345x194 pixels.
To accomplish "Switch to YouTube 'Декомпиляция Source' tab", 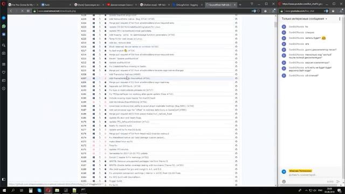I will [x=122, y=5].
